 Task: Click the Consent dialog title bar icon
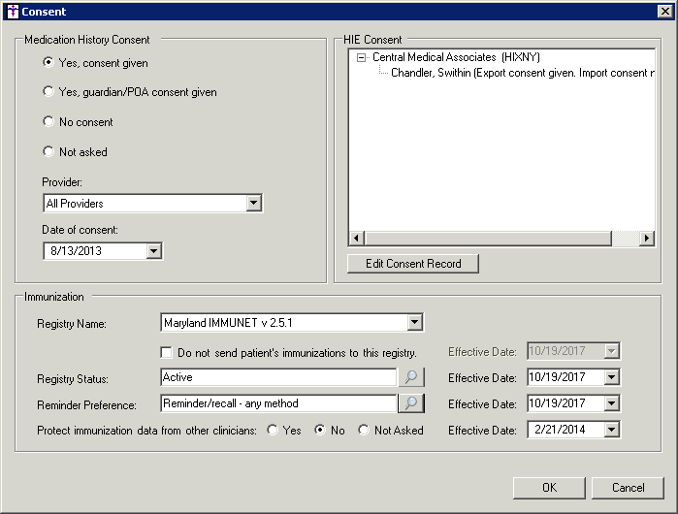pyautogui.click(x=12, y=11)
